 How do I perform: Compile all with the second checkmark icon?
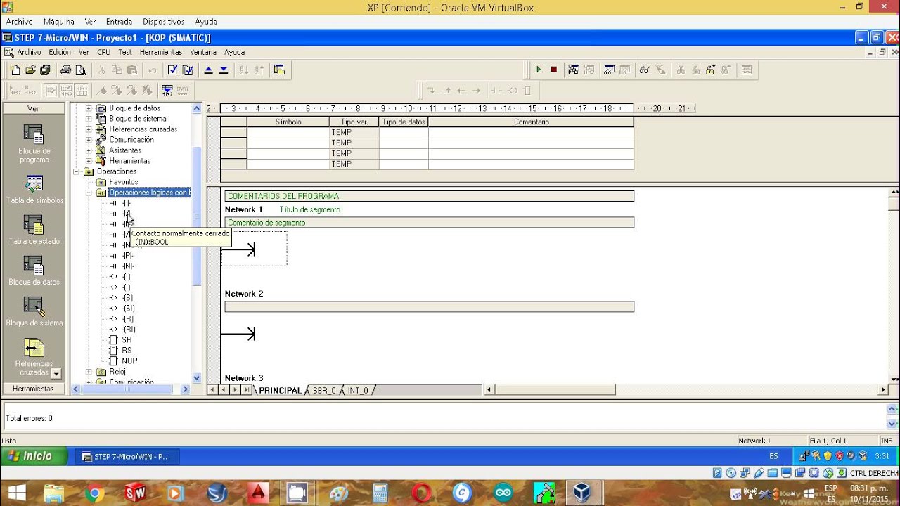pyautogui.click(x=188, y=70)
